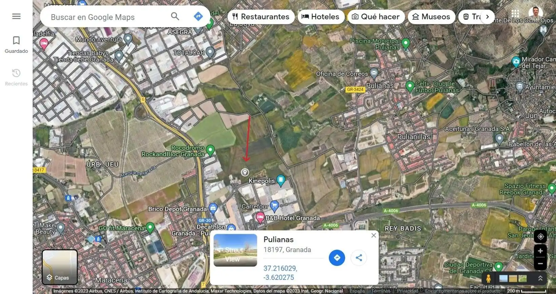This screenshot has width=556, height=294.
Task: Get directions from the Pulianas card
Action: click(337, 258)
